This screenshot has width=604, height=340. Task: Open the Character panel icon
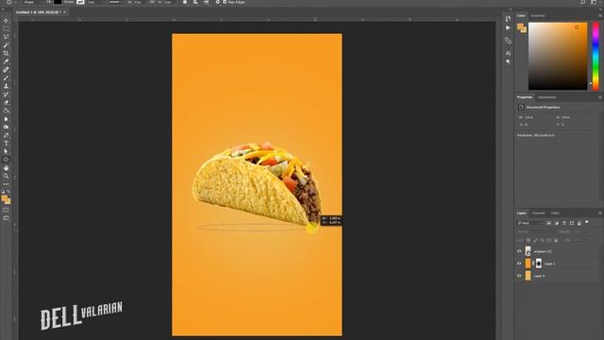pos(508,53)
